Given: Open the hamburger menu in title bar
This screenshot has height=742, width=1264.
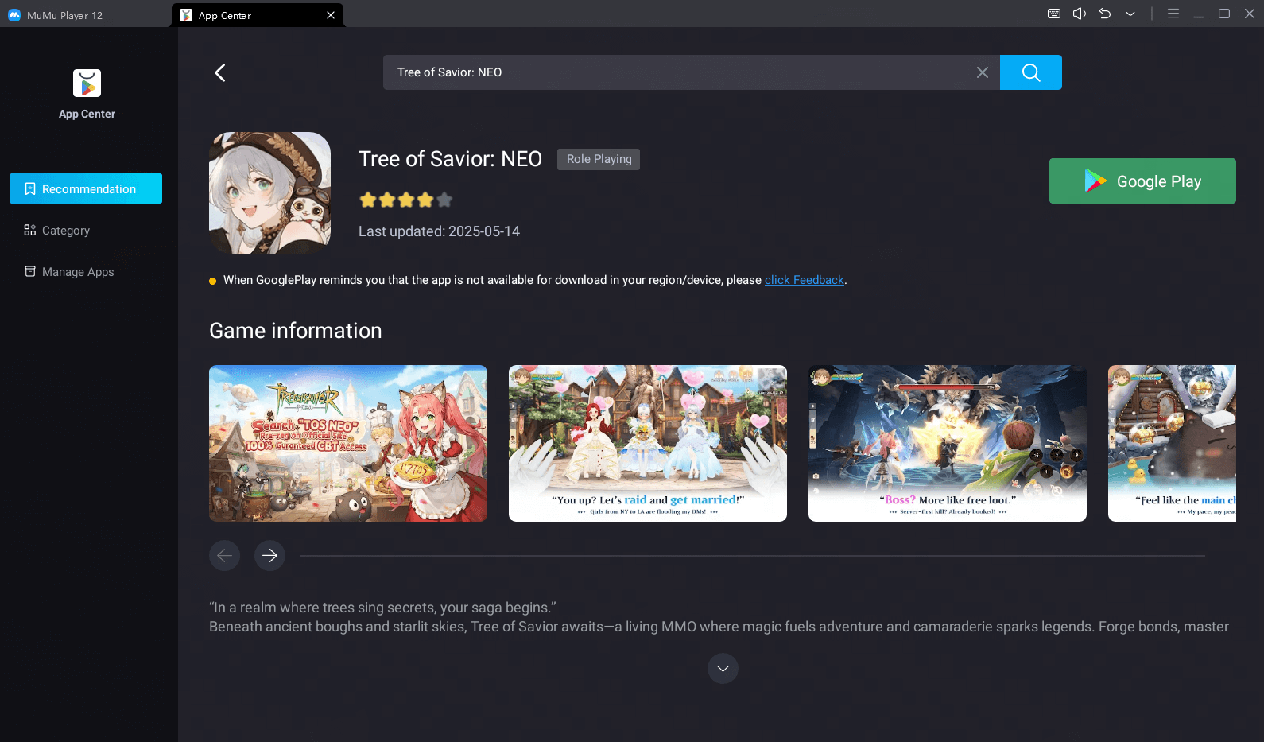Looking at the screenshot, I should 1173,14.
